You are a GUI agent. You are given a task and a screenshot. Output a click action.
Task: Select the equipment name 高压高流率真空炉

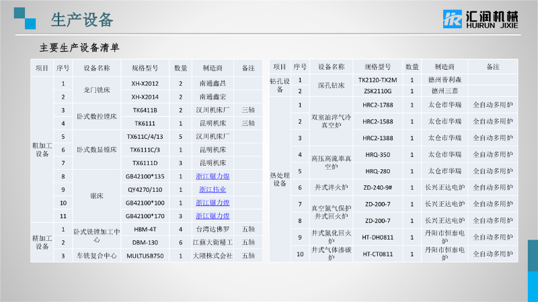pos(331,162)
